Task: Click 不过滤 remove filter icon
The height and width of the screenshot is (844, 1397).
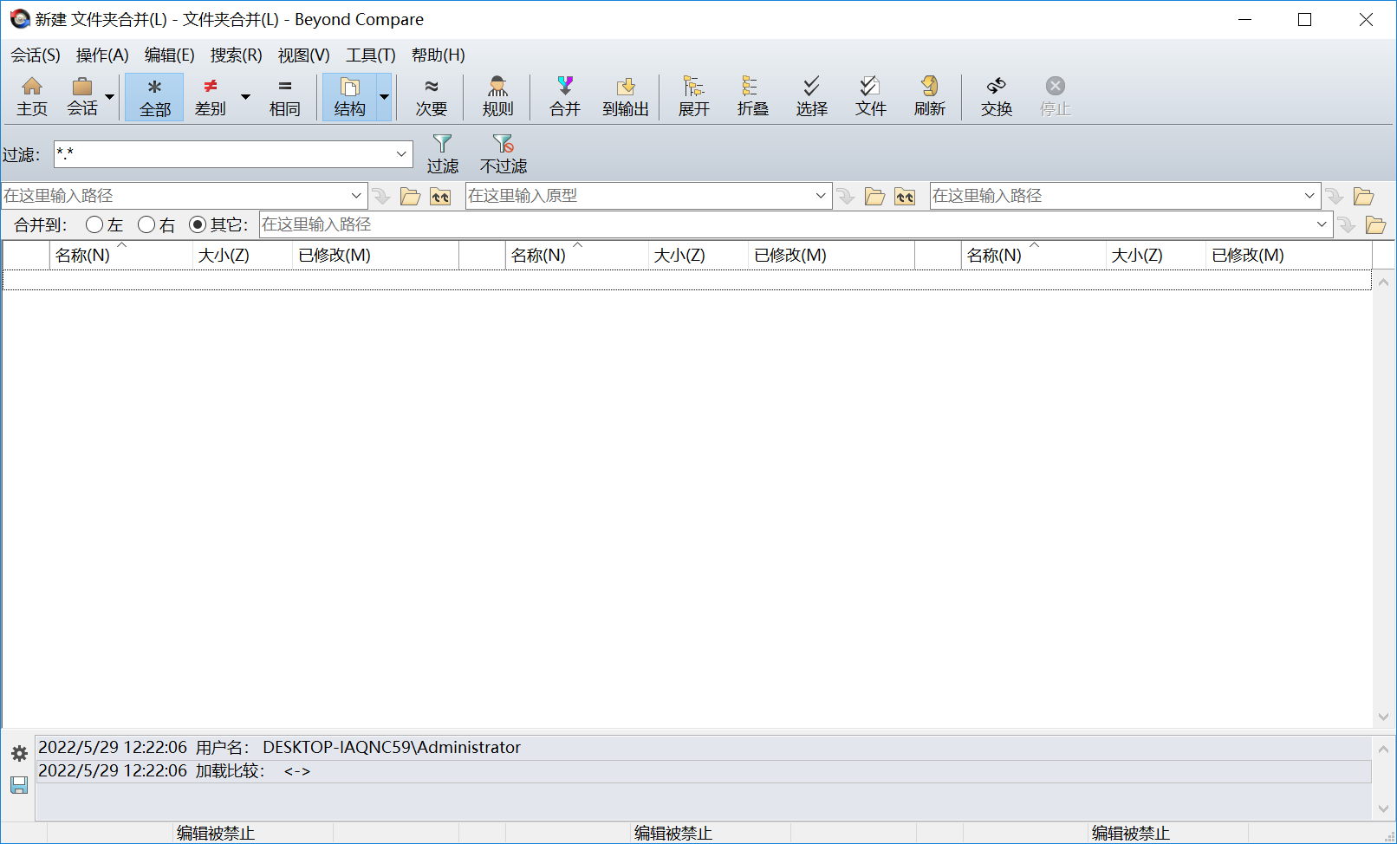Action: [503, 153]
